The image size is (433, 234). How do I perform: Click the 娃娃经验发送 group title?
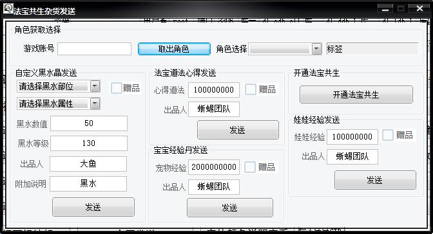coord(316,120)
